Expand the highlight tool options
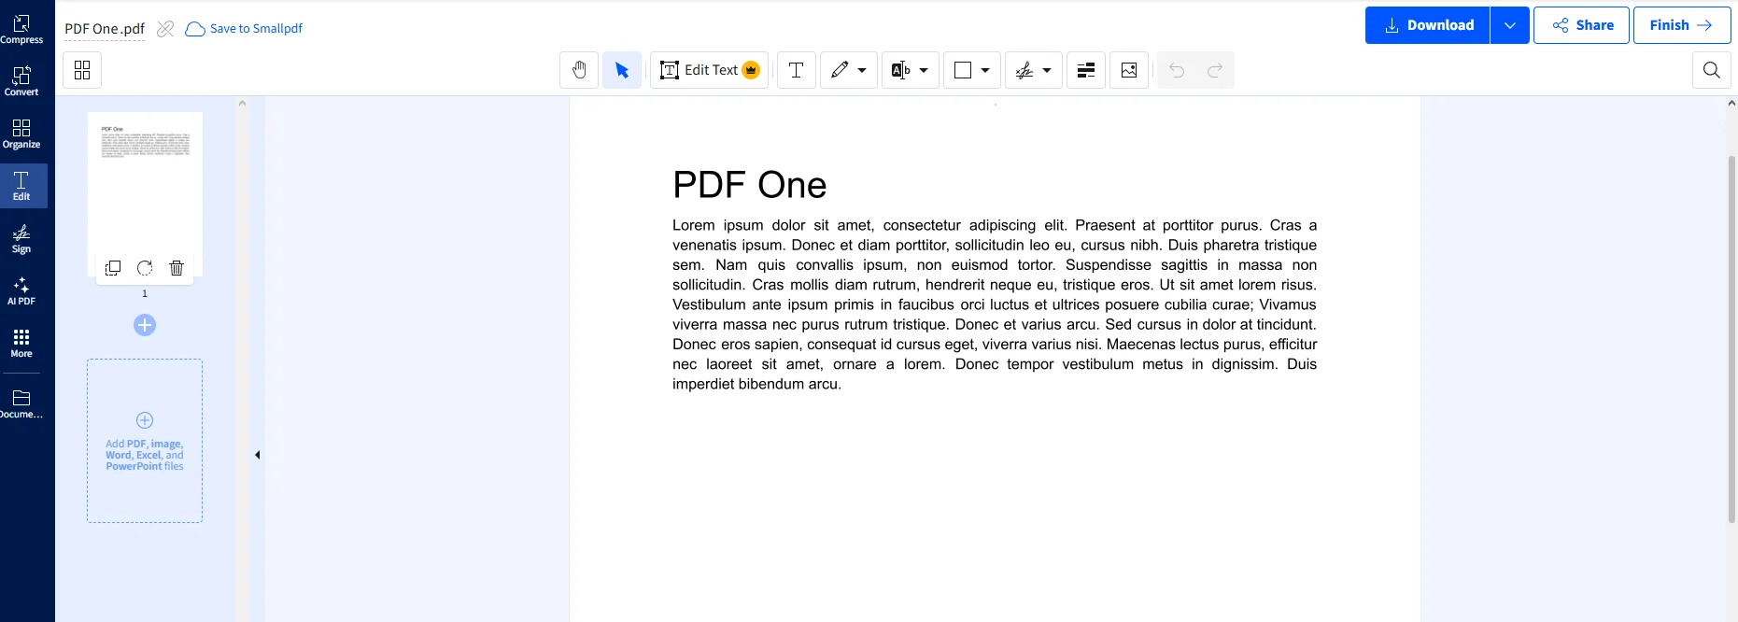This screenshot has width=1738, height=622. [924, 70]
